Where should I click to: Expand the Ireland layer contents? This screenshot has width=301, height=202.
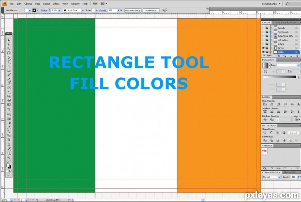point(272,44)
